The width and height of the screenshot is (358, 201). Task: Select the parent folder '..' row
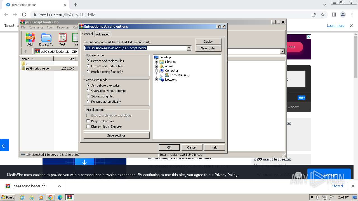point(49,64)
